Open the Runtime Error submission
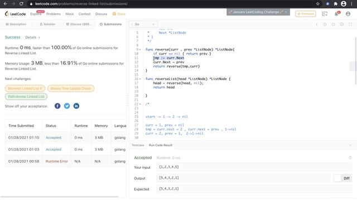Screen dimensions: 357x200 pyautogui.click(x=57, y=161)
